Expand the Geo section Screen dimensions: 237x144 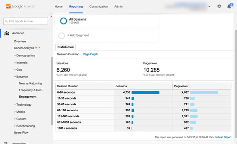tap(18, 69)
